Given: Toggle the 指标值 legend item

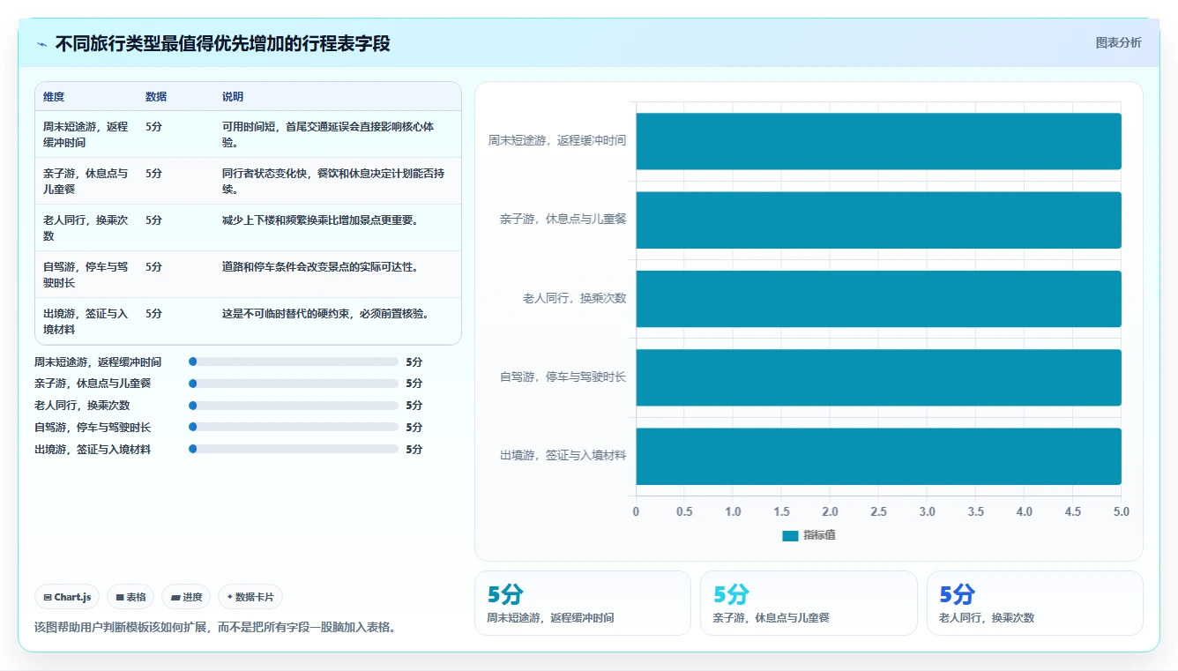Looking at the screenshot, I should [809, 535].
